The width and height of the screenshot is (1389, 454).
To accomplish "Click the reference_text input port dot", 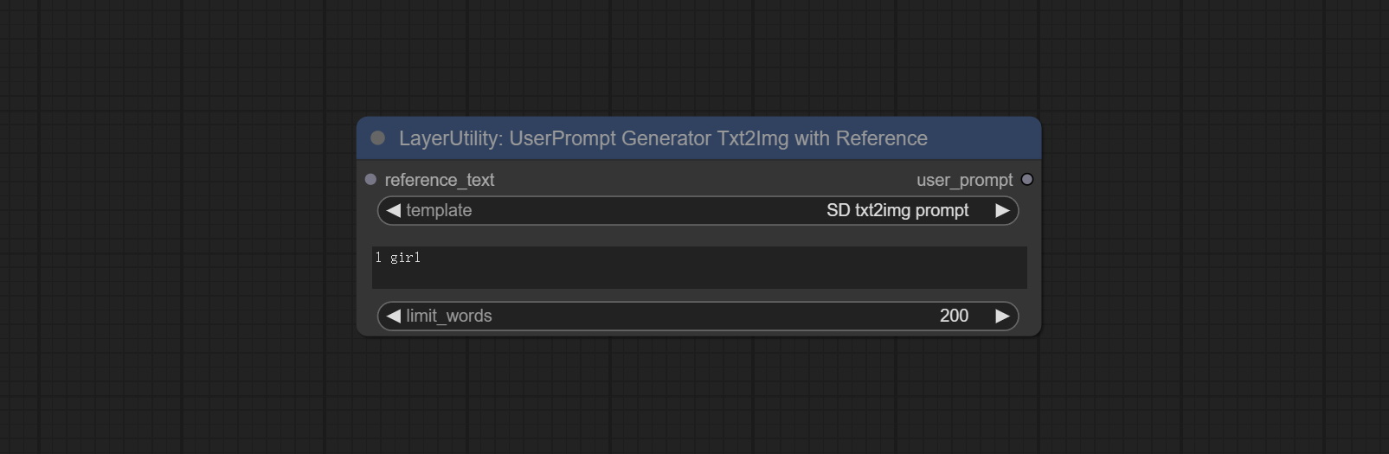I will [x=370, y=180].
